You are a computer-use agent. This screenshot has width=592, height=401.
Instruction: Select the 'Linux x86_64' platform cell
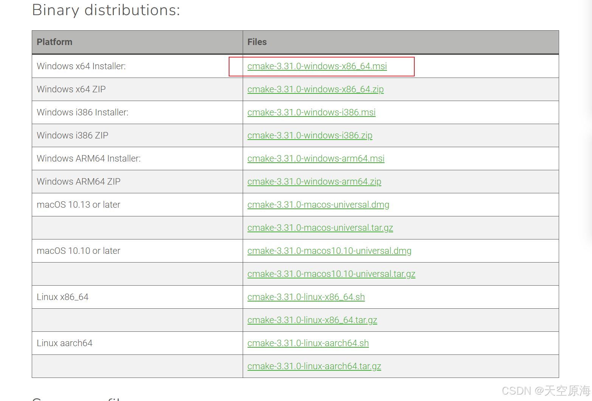(x=137, y=297)
